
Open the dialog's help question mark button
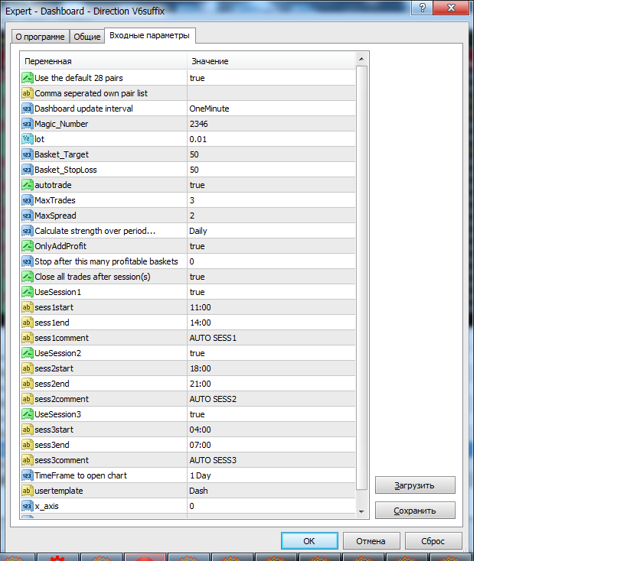(422, 8)
